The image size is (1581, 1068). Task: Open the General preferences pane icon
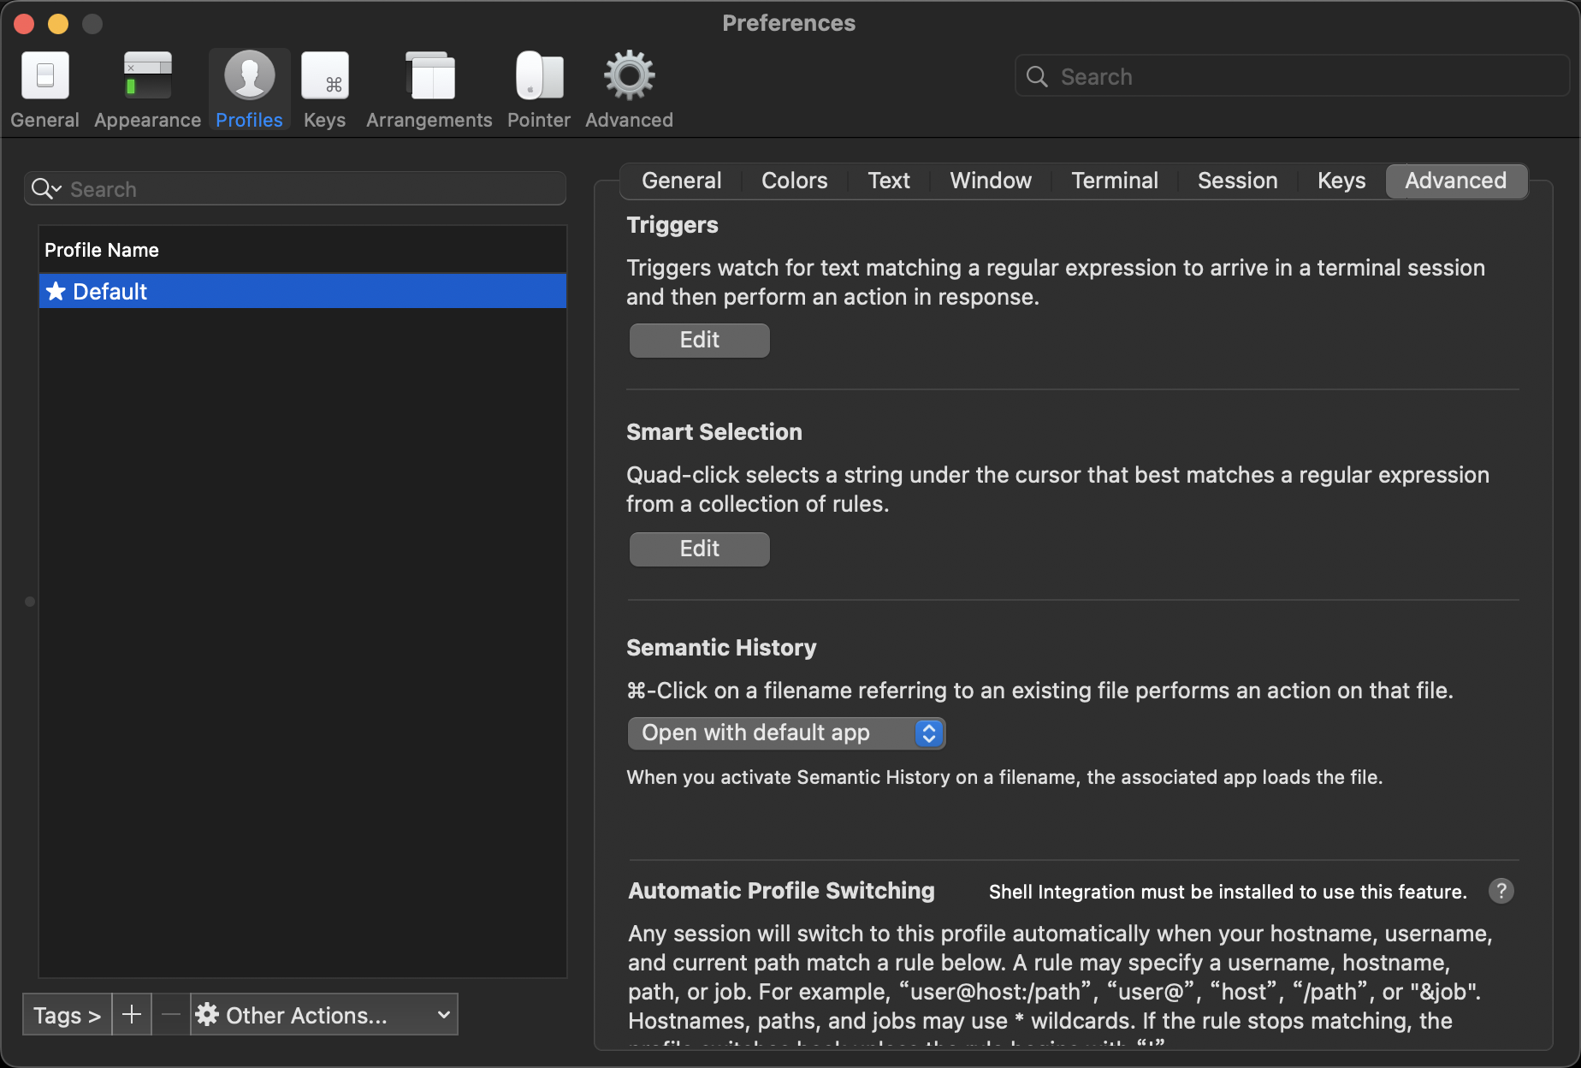click(x=44, y=90)
